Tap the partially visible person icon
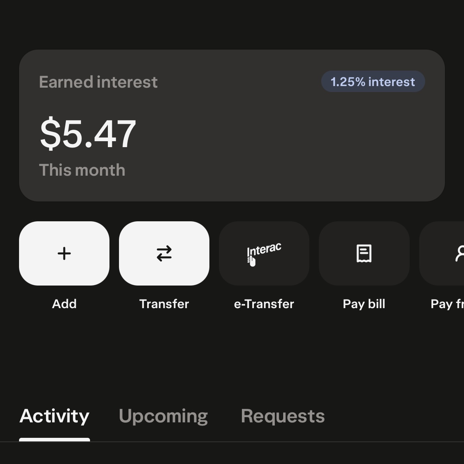The image size is (464, 464). (459, 253)
